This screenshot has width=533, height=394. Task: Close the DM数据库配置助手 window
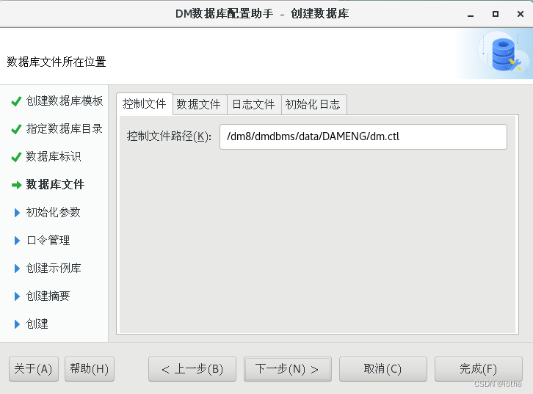pyautogui.click(x=521, y=14)
